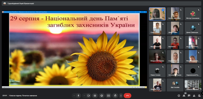Select Владислав Бекаев video tile
Screen dimensions: 203x99
tap(157, 57)
